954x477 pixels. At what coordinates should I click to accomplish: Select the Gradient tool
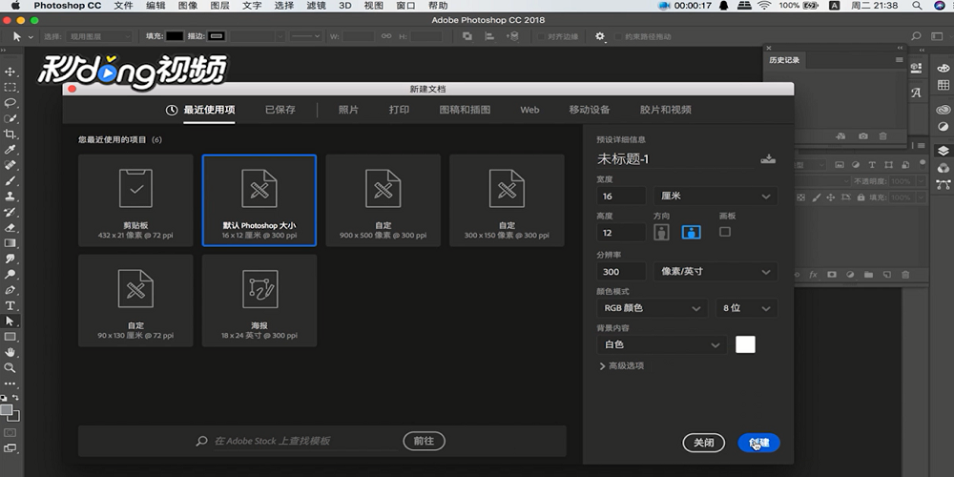click(10, 242)
